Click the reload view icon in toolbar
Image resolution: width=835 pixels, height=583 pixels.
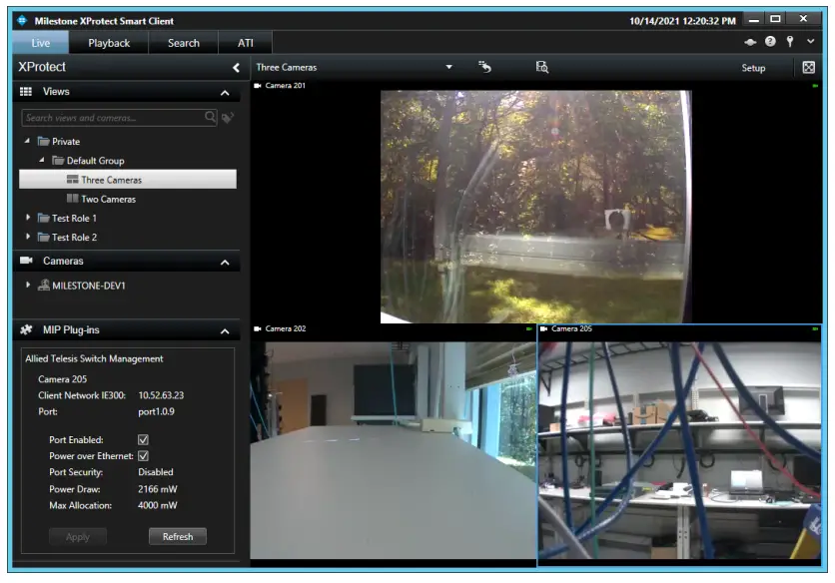point(484,67)
